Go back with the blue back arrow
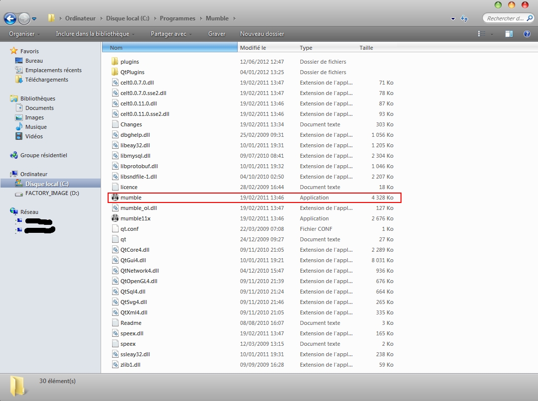Viewport: 538px width, 401px height. pos(10,18)
